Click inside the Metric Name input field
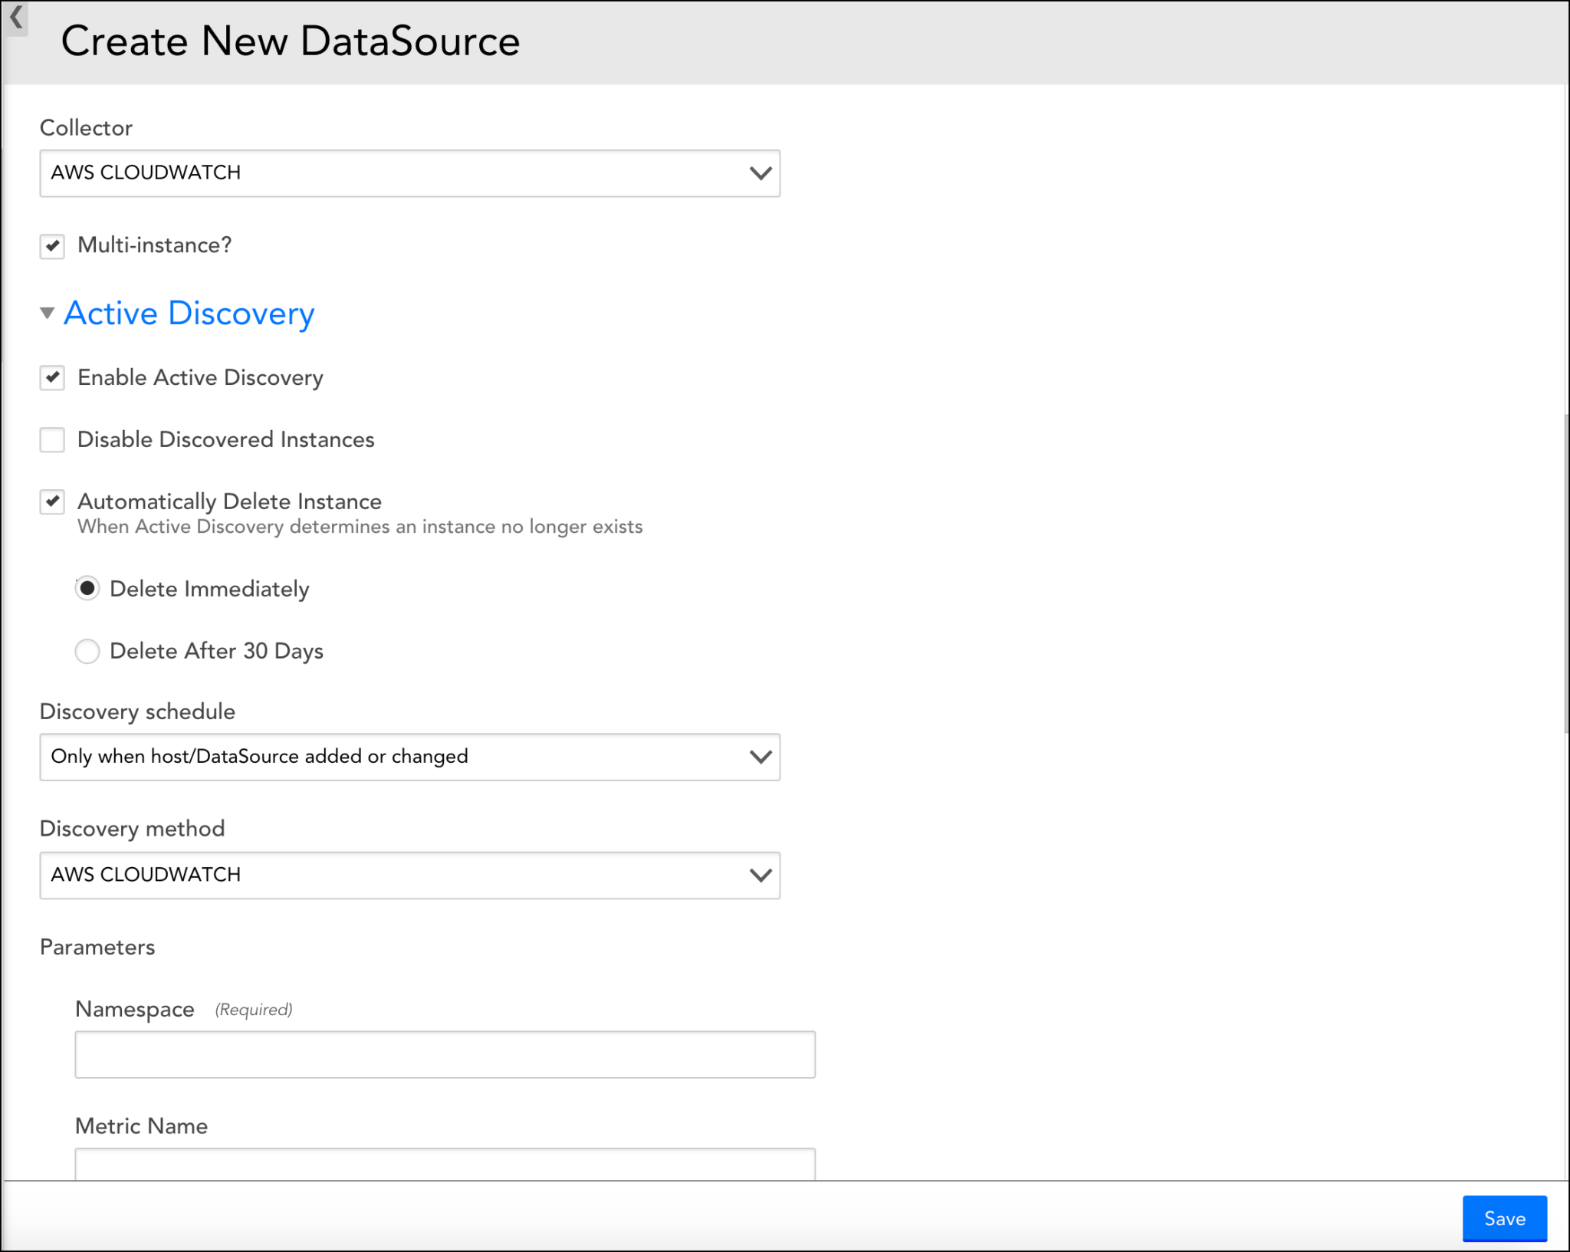 pos(445,1165)
